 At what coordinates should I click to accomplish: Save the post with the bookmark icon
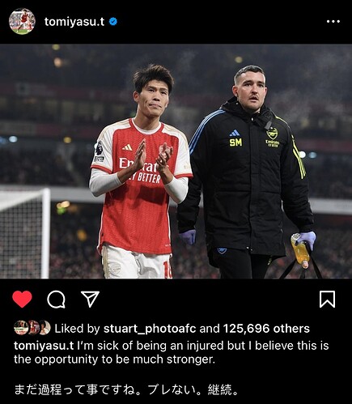point(327,299)
